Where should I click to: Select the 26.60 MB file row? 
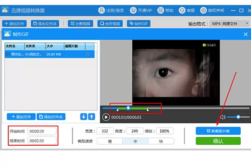49,54
